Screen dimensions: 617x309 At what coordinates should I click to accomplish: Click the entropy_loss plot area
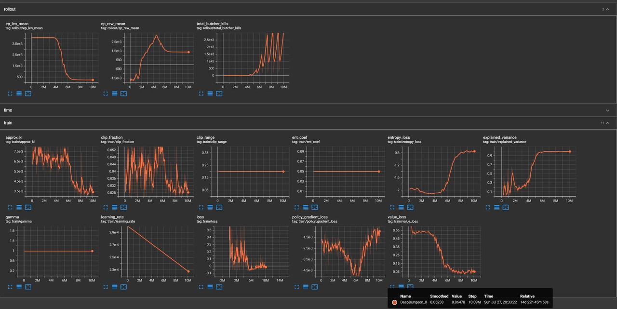[x=443, y=171]
